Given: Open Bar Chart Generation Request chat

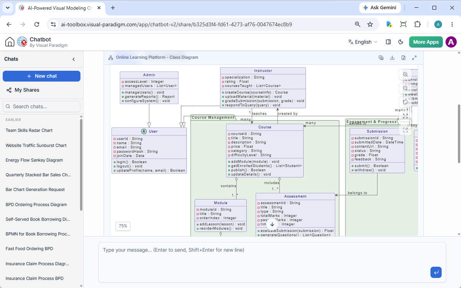Looking at the screenshot, I should (x=35, y=189).
